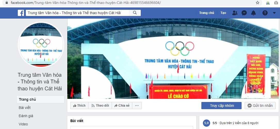Click the page's circular profile picture
Viewport: 280px width, 129px height.
[41, 45]
